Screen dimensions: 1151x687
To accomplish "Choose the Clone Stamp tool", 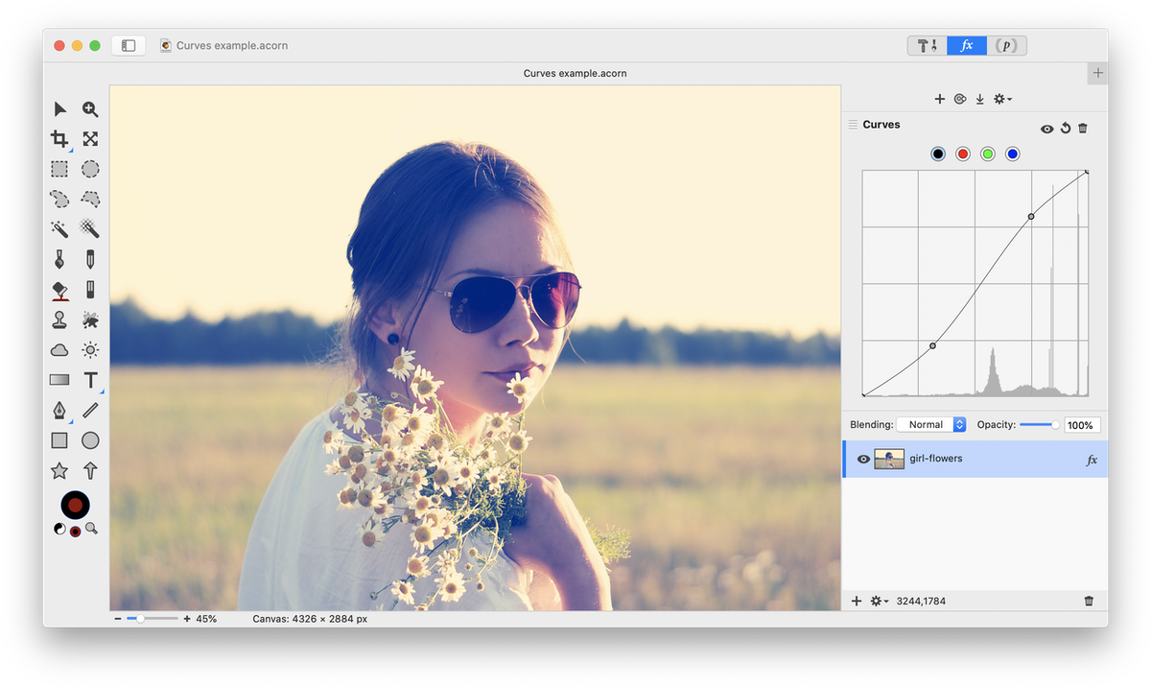I will (x=59, y=320).
